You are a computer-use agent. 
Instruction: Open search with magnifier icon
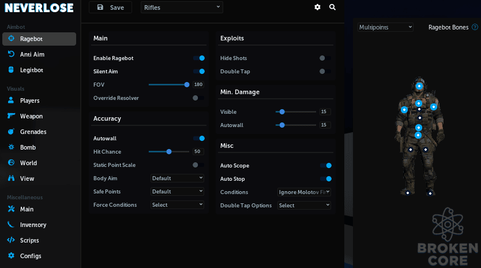pyautogui.click(x=332, y=7)
